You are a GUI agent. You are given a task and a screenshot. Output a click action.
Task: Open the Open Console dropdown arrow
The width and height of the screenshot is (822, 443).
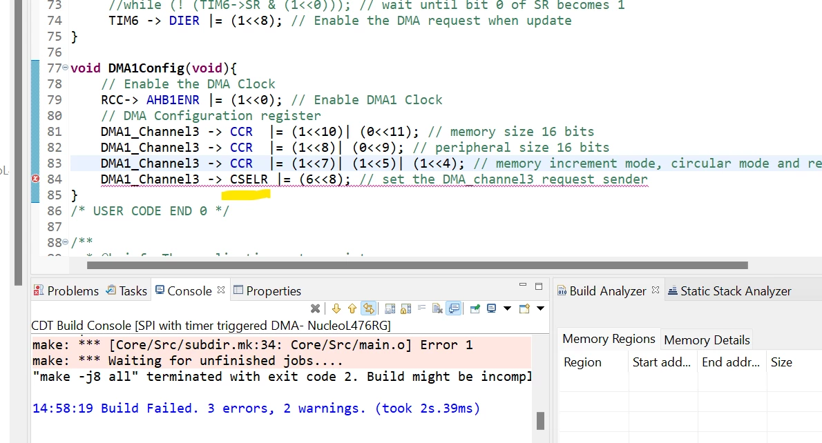click(540, 308)
